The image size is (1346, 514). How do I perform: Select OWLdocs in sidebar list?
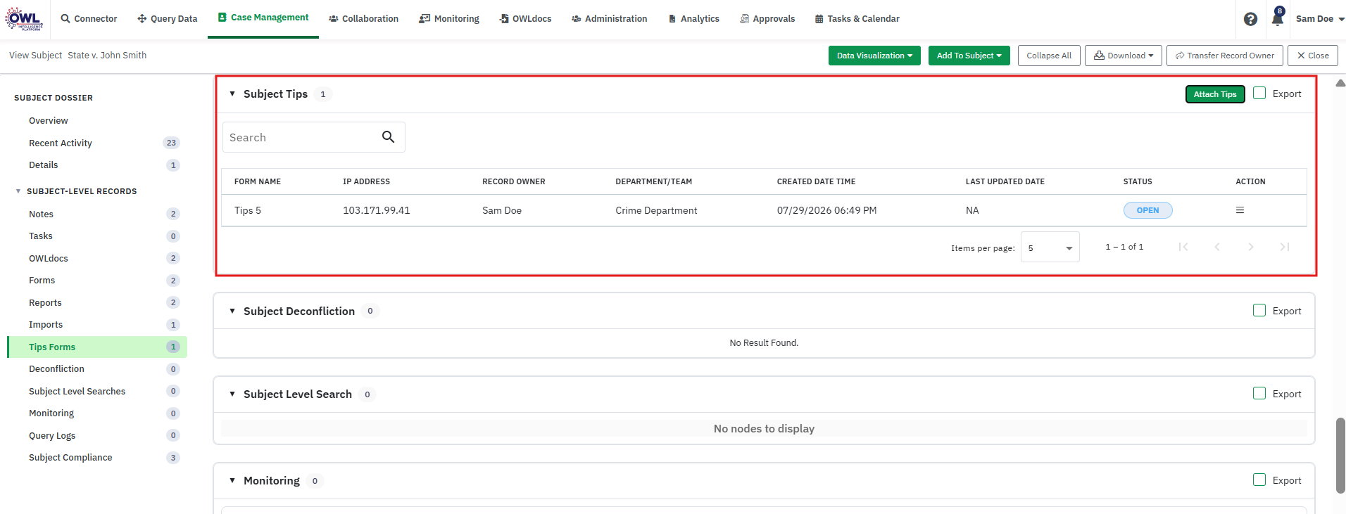[49, 258]
